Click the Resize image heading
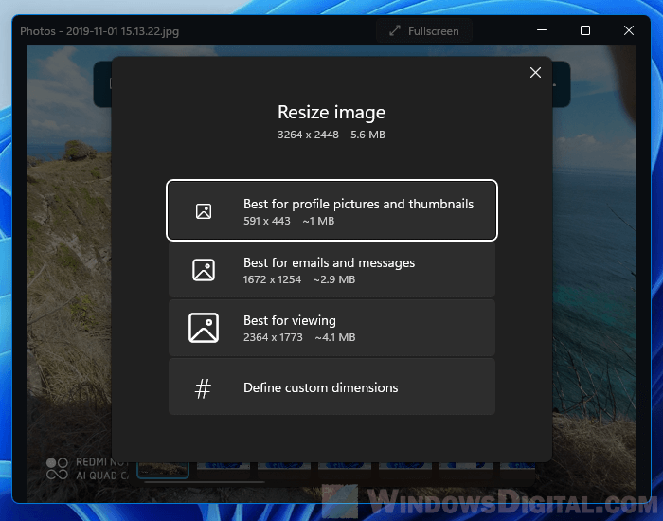Viewport: 663px width, 521px height. click(x=331, y=113)
